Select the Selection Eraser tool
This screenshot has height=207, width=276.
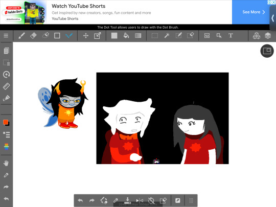click(190, 36)
